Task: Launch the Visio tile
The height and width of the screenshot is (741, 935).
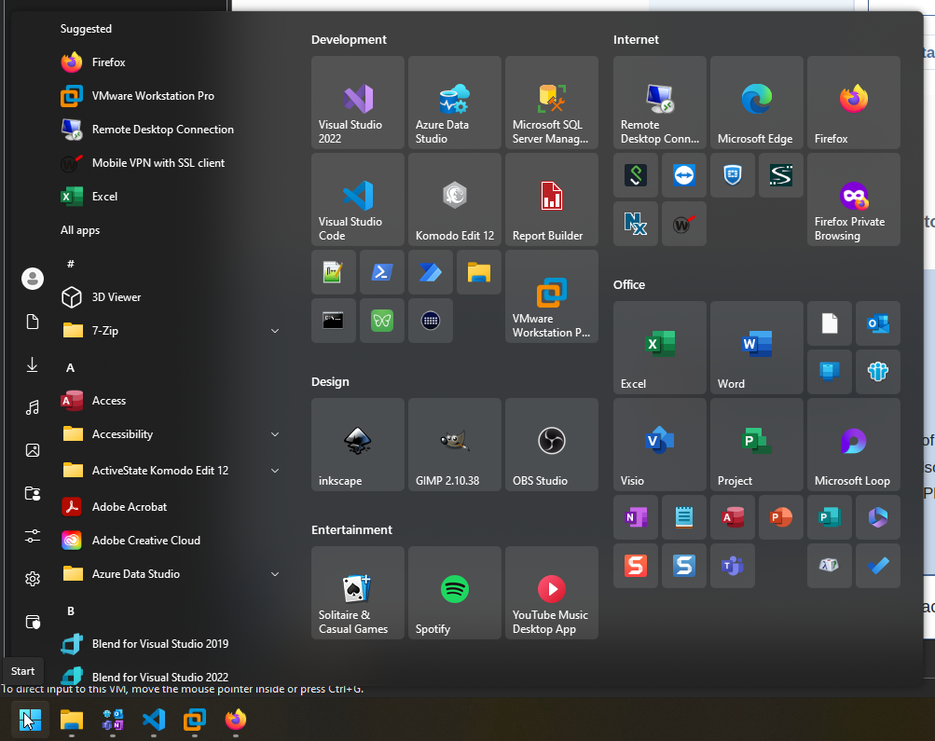Action: point(659,445)
